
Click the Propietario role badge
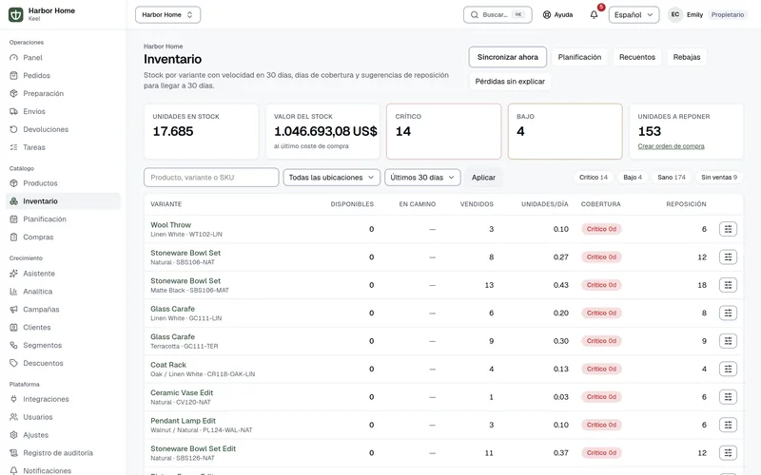[x=727, y=14]
